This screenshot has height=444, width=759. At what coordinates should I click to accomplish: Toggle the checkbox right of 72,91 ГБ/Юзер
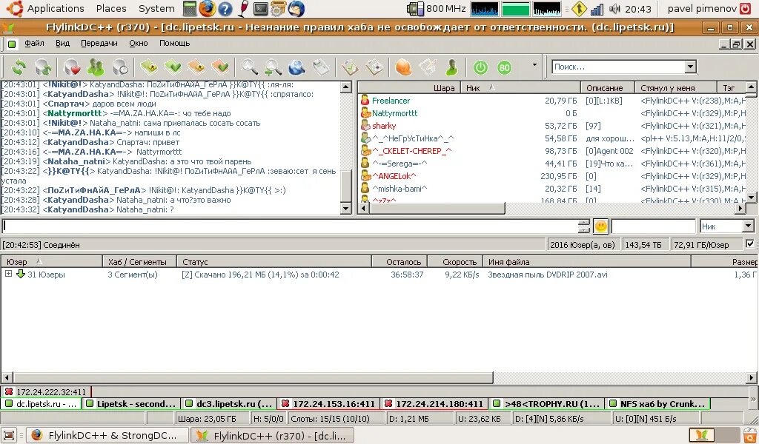[x=750, y=244]
